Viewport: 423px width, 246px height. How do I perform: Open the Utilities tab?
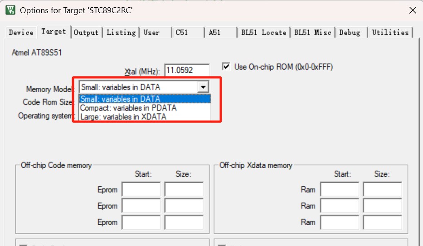click(390, 33)
